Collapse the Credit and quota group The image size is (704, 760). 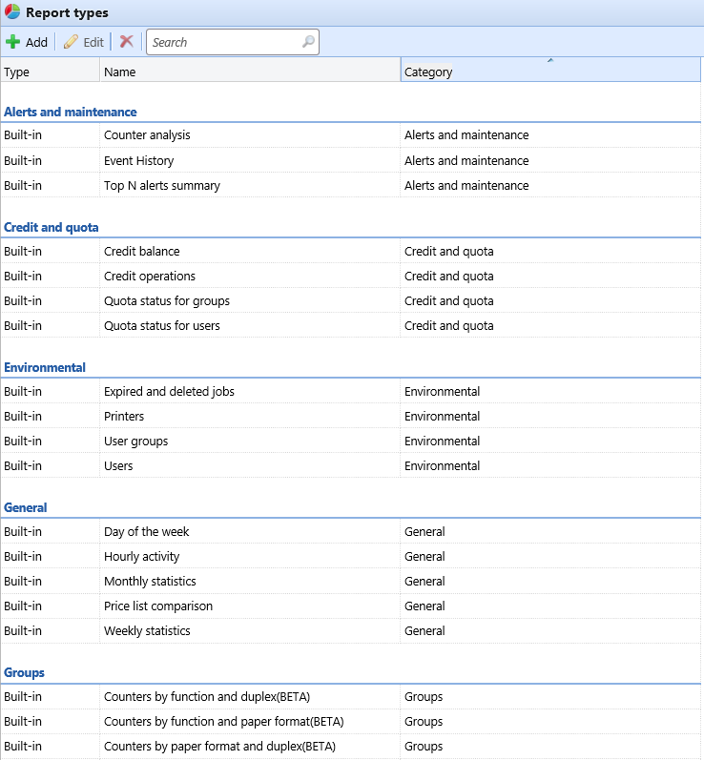(x=52, y=227)
